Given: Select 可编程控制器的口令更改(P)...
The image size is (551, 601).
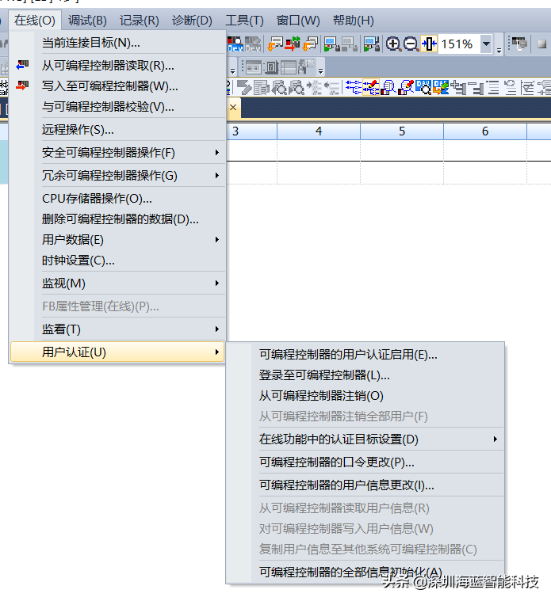Looking at the screenshot, I should tap(365, 462).
